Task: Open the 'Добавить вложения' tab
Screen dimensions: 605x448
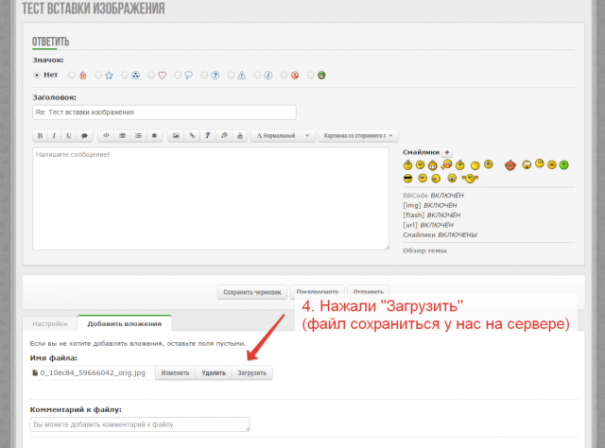Action: (x=124, y=323)
